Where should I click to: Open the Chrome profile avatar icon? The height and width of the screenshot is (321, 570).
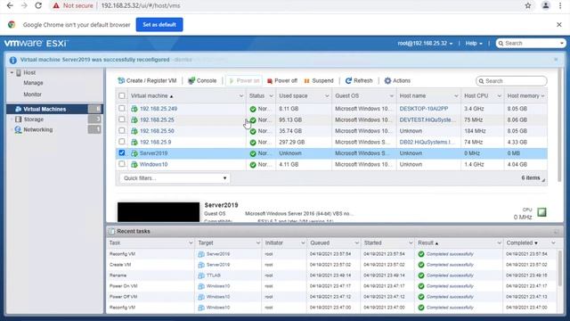point(546,5)
